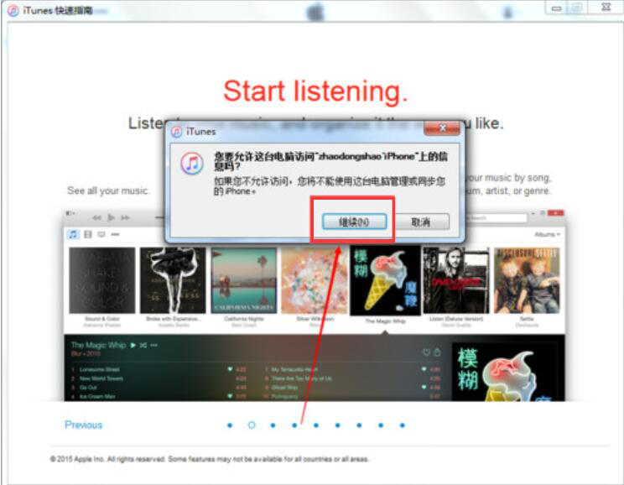The height and width of the screenshot is (485, 624).
Task: Click the iTunes icon in main title bar
Action: click(13, 11)
